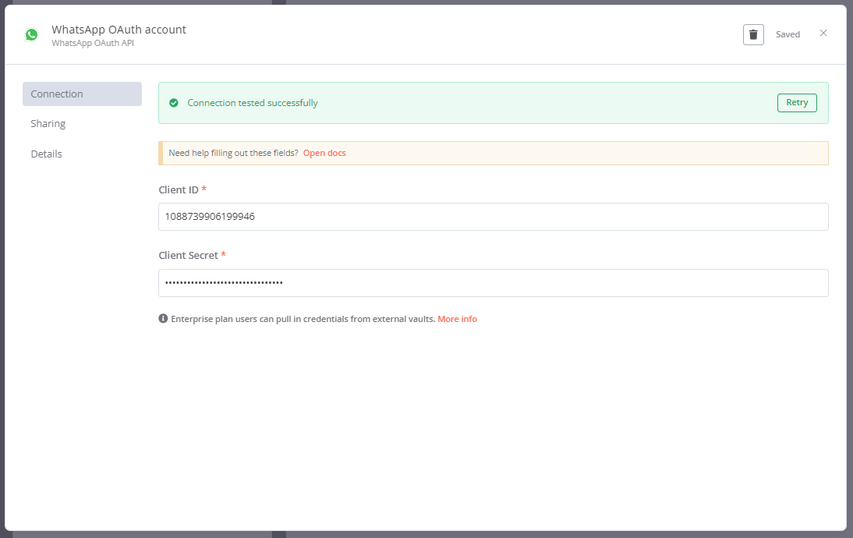Focus the Client ID input field
This screenshot has width=853, height=538.
(493, 217)
